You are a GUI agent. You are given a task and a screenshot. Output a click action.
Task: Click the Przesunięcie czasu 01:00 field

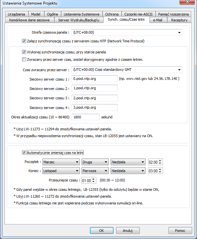point(87,180)
